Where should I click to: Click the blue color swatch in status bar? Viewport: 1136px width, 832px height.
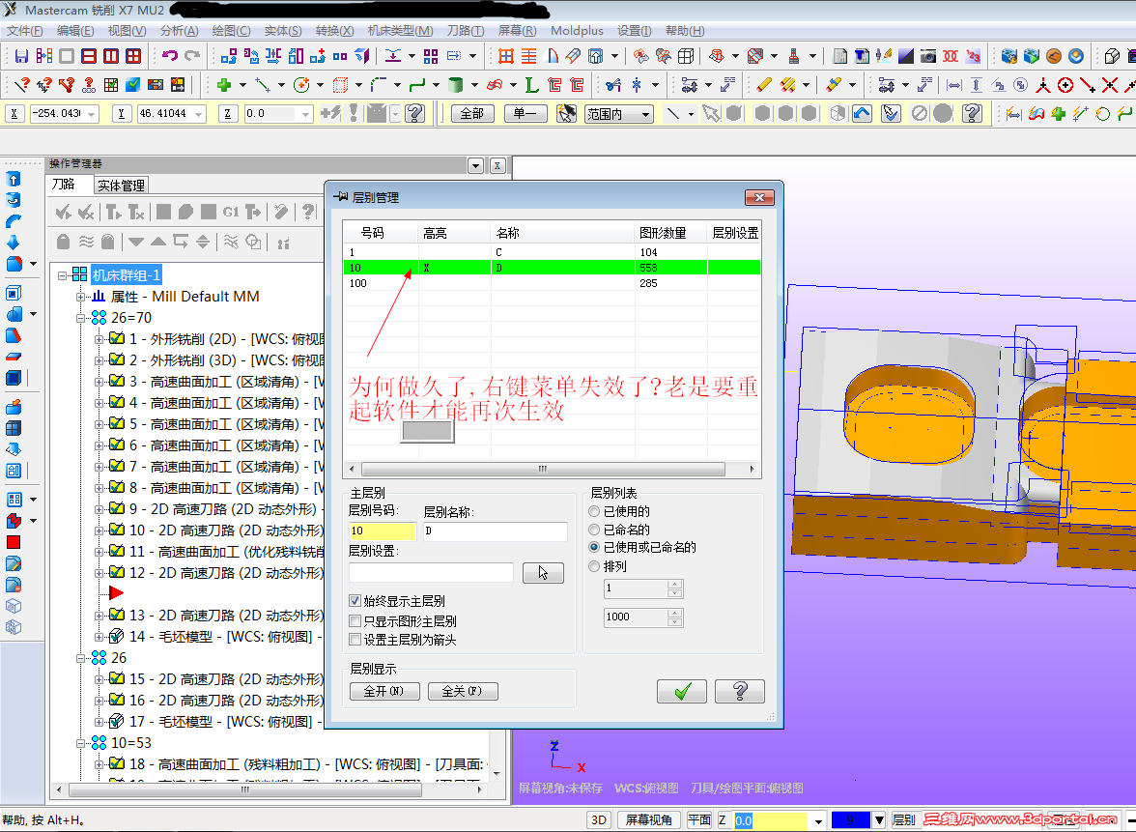click(x=850, y=820)
